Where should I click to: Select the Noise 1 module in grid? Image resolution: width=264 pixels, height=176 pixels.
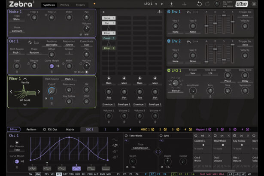click(x=109, y=18)
